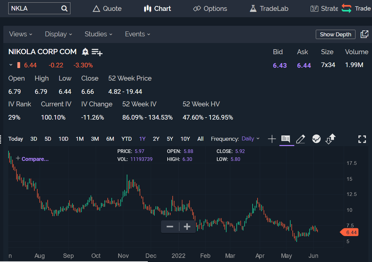The height and width of the screenshot is (262, 372).
Task: Select the 10Y time range
Action: coord(185,139)
